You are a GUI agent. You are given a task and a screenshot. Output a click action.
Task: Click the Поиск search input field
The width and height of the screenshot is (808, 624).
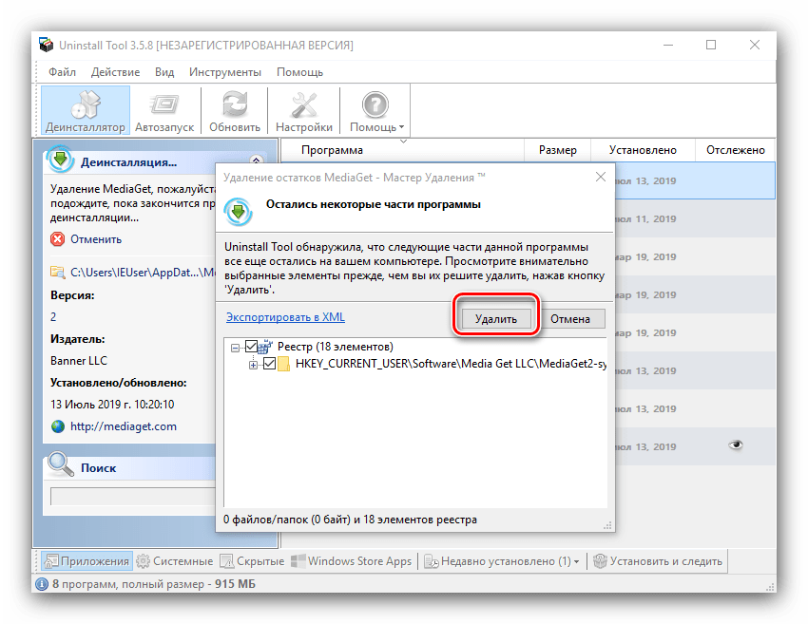click(132, 497)
